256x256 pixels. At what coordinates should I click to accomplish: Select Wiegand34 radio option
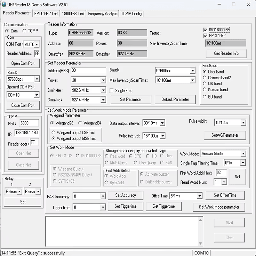point(80,123)
